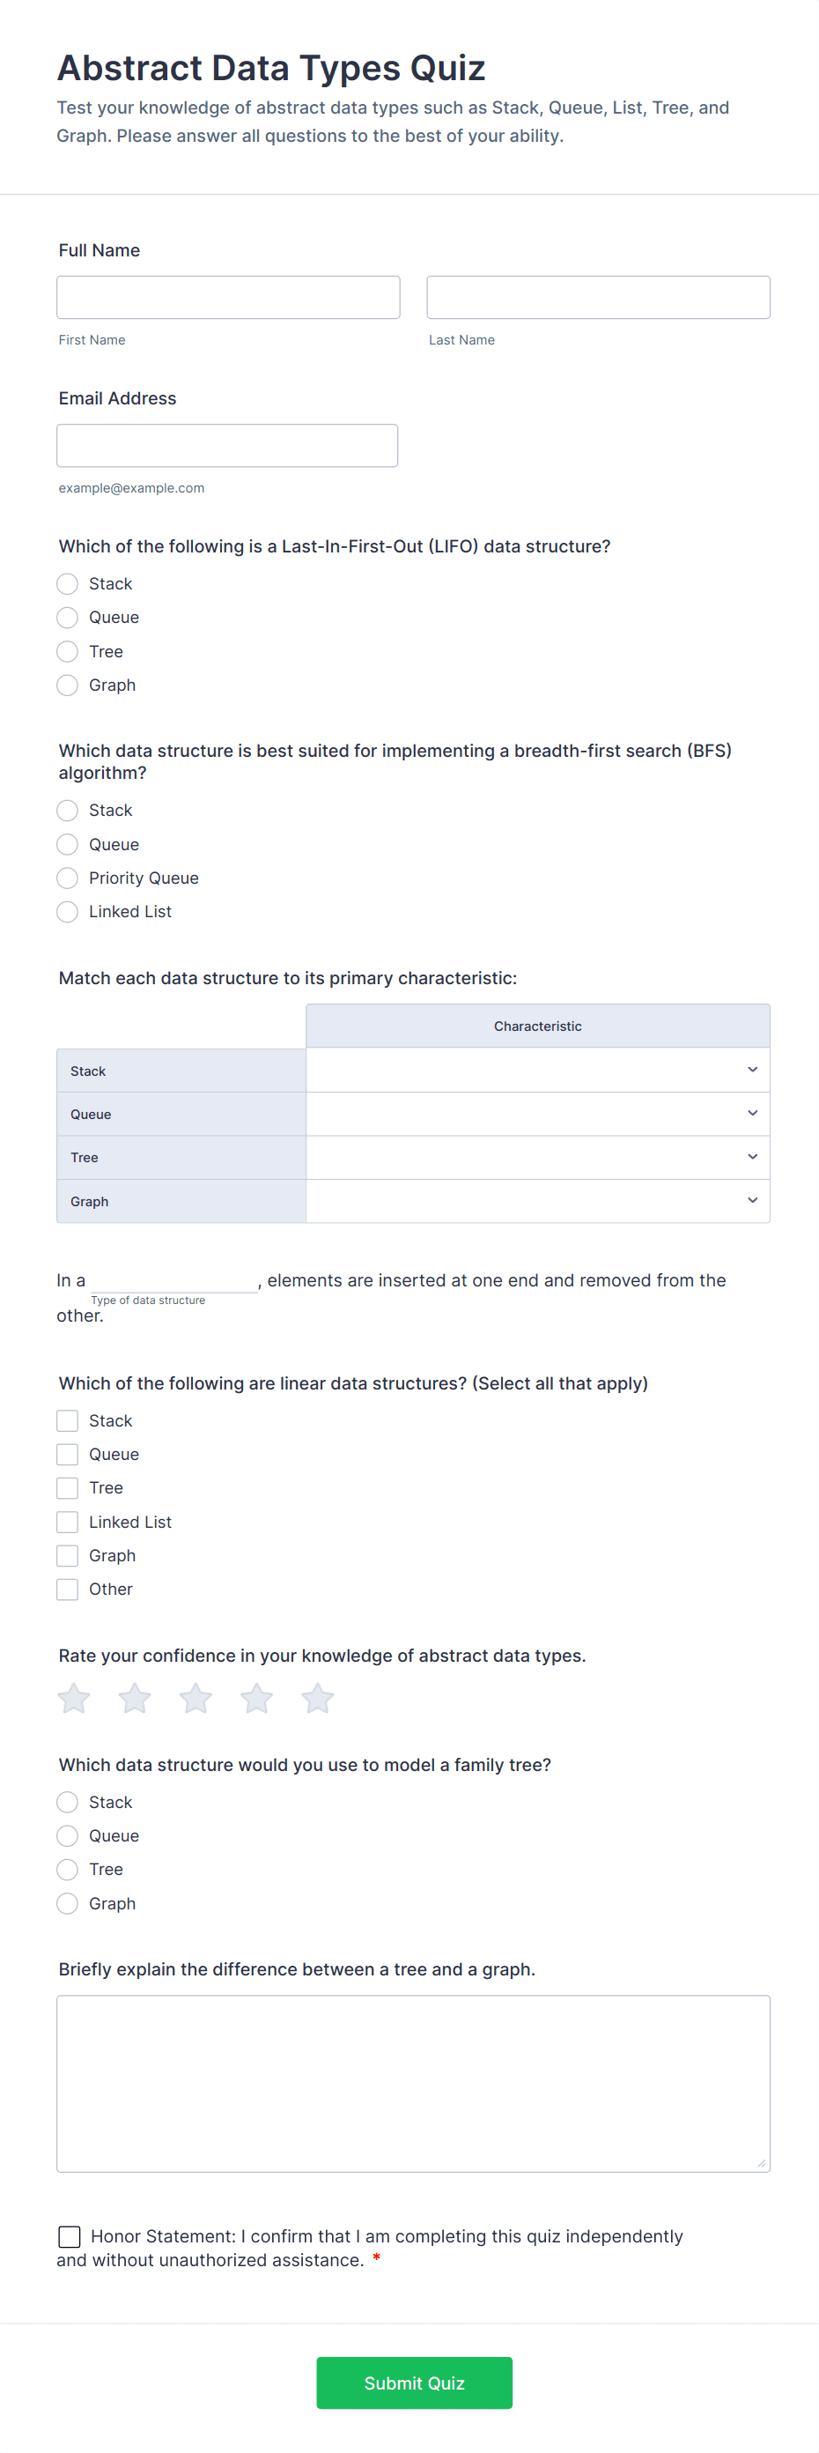Select Graph for the family tree question

67,1902
